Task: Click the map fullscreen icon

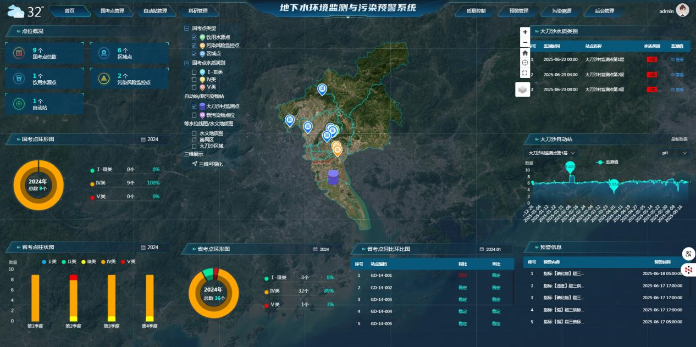Action: pyautogui.click(x=525, y=72)
